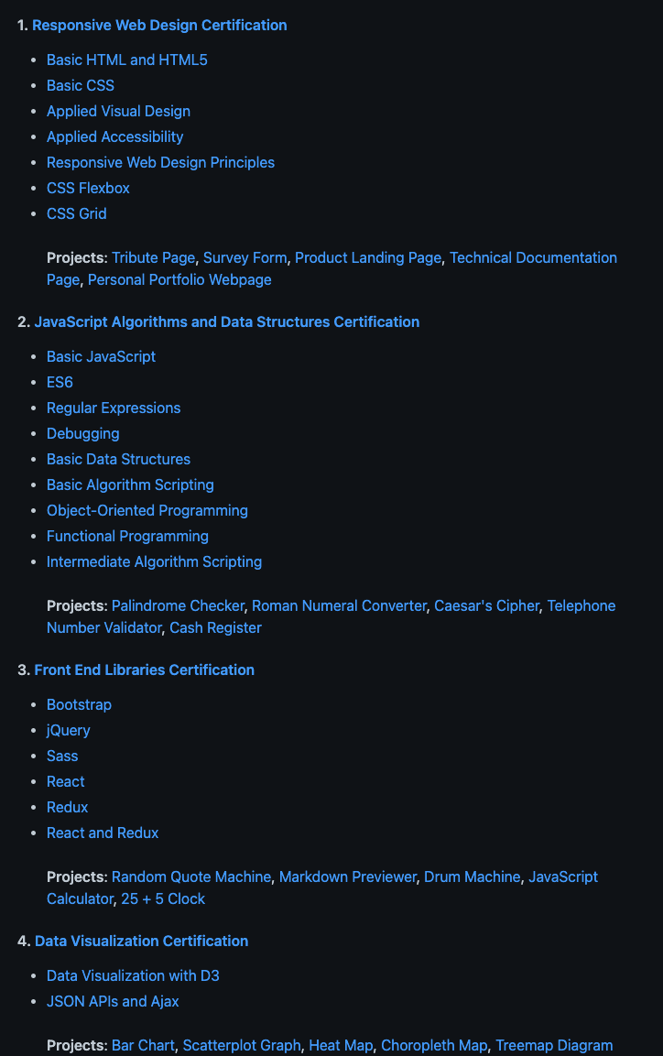Open the Cash Register project
This screenshot has width=663, height=1056.
[215, 627]
